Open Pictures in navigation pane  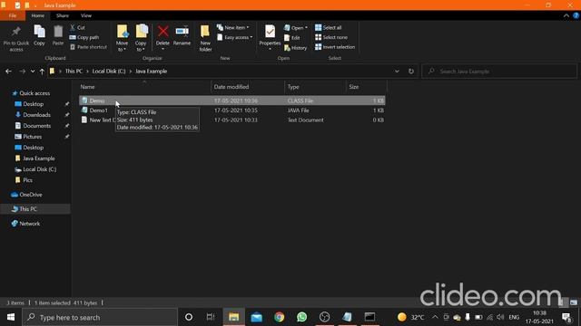tap(33, 137)
